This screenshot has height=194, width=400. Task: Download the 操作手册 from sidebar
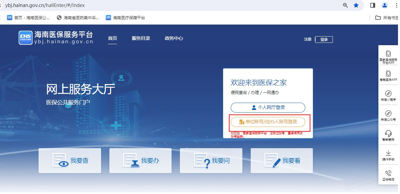click(x=388, y=153)
